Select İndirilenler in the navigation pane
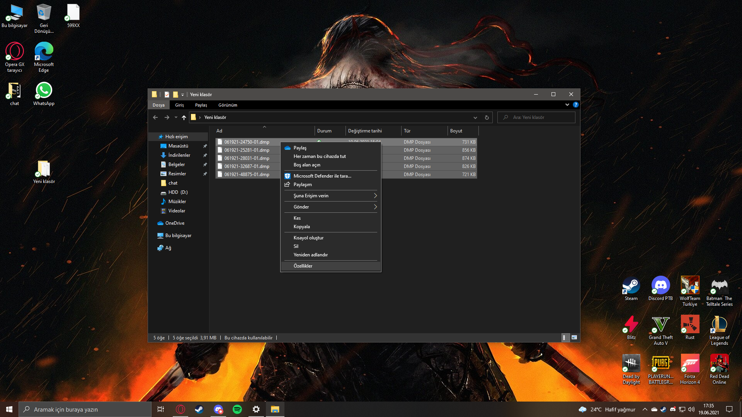The height and width of the screenshot is (417, 742). click(179, 155)
